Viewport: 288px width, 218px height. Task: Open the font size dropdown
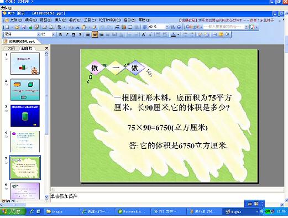point(54,34)
